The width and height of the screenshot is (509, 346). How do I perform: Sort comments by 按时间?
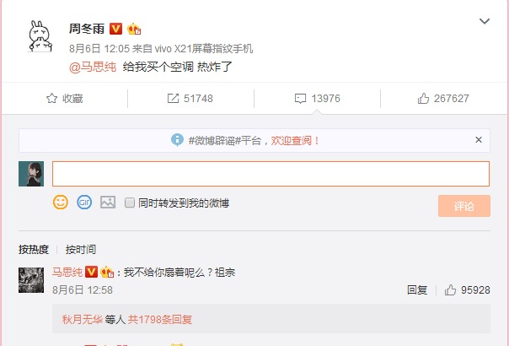click(x=81, y=250)
